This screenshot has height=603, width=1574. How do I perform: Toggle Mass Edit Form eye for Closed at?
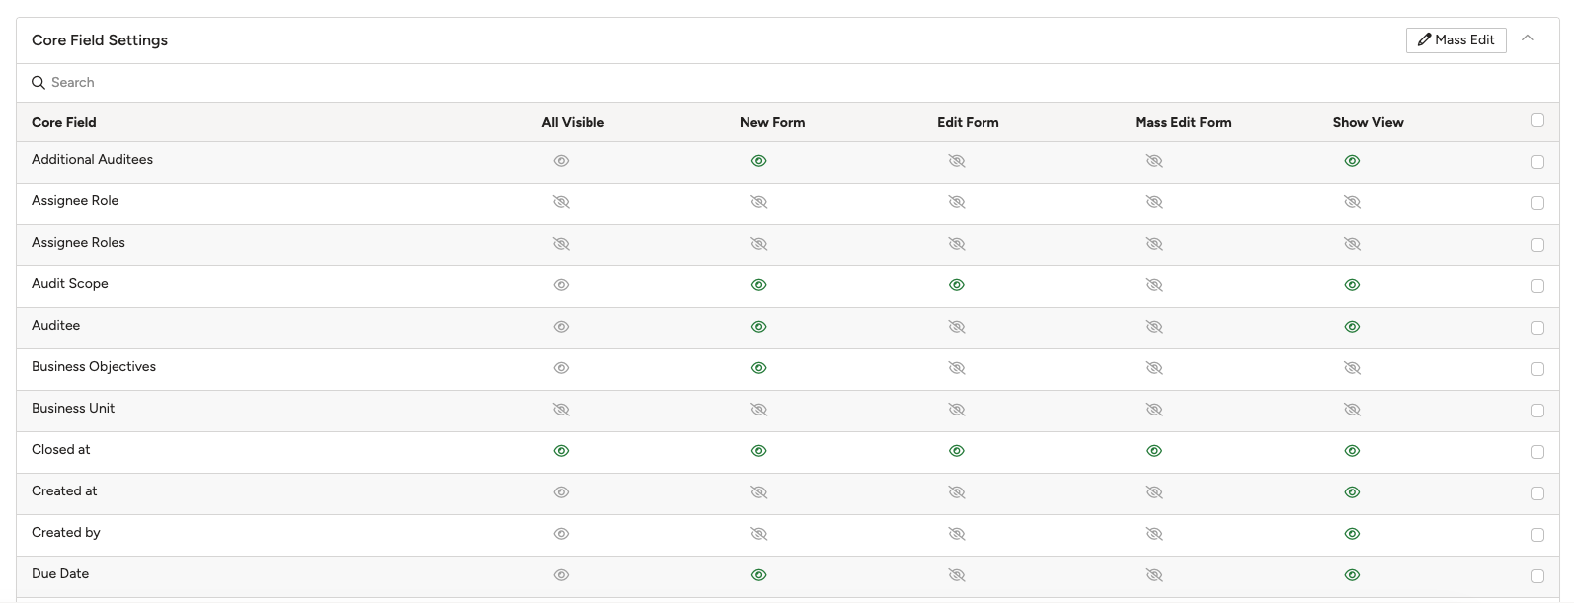[x=1153, y=451]
